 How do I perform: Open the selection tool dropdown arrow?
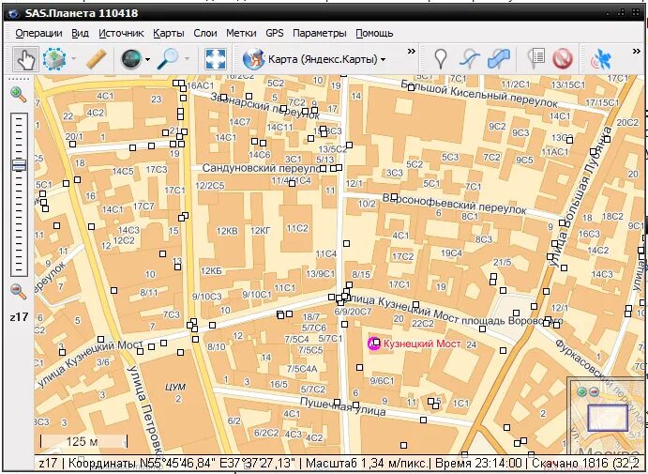tap(73, 59)
